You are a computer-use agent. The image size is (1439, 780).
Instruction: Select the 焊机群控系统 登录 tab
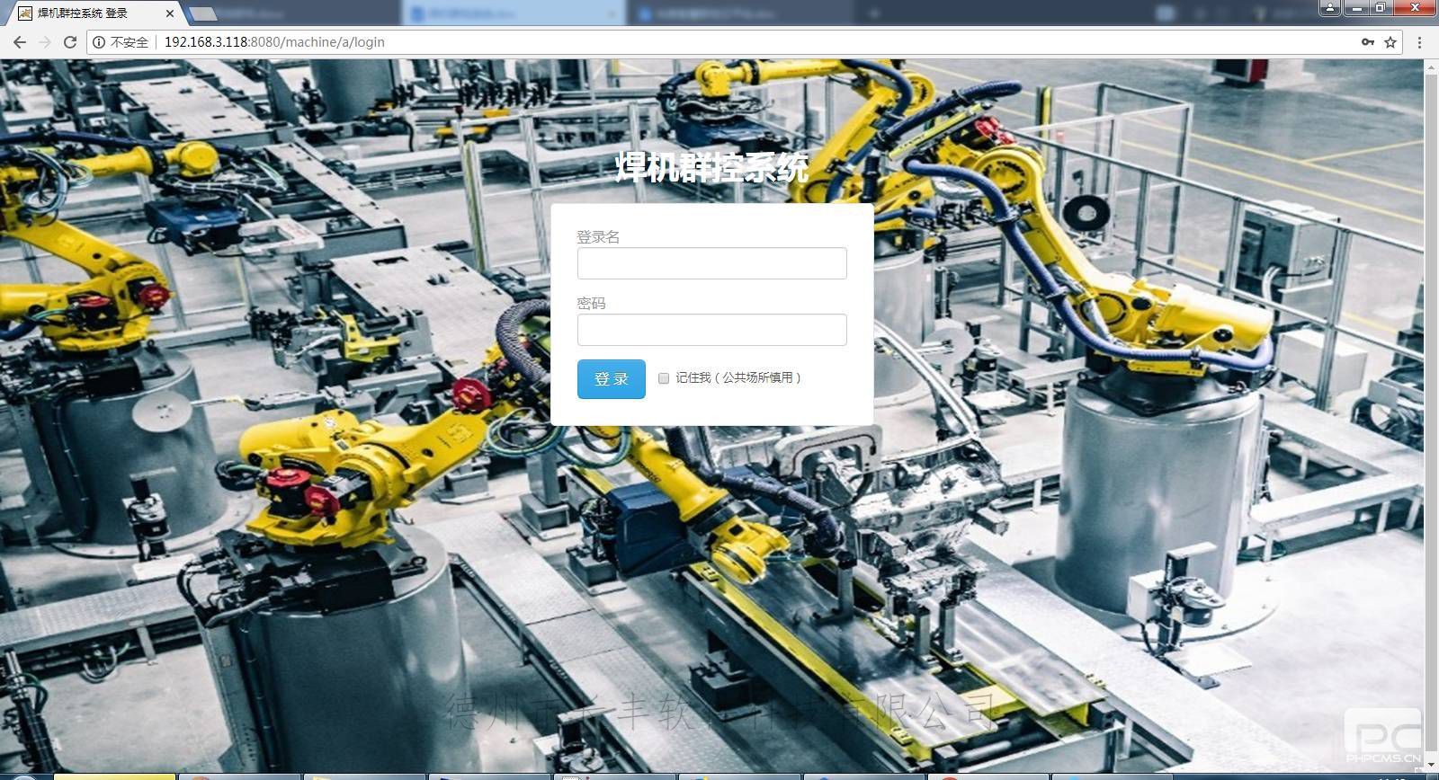(x=85, y=13)
